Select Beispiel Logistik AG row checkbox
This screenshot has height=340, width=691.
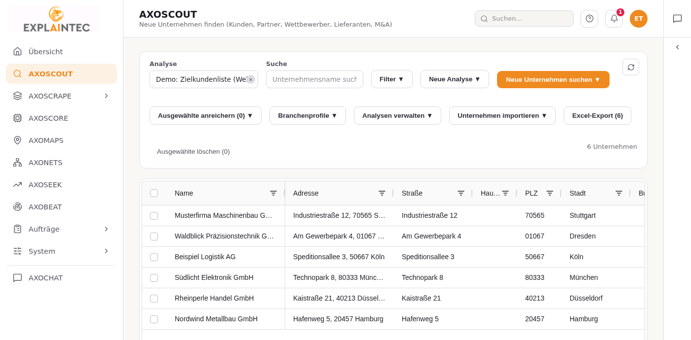(x=154, y=257)
